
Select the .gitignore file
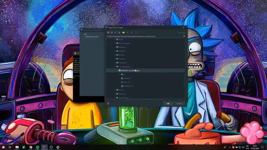click(x=127, y=78)
